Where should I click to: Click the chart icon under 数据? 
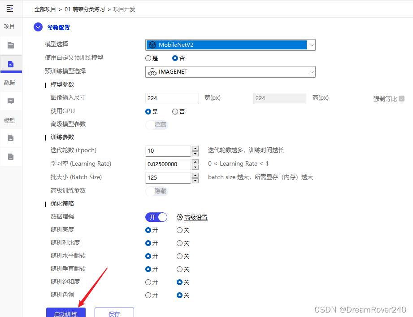tap(10, 101)
